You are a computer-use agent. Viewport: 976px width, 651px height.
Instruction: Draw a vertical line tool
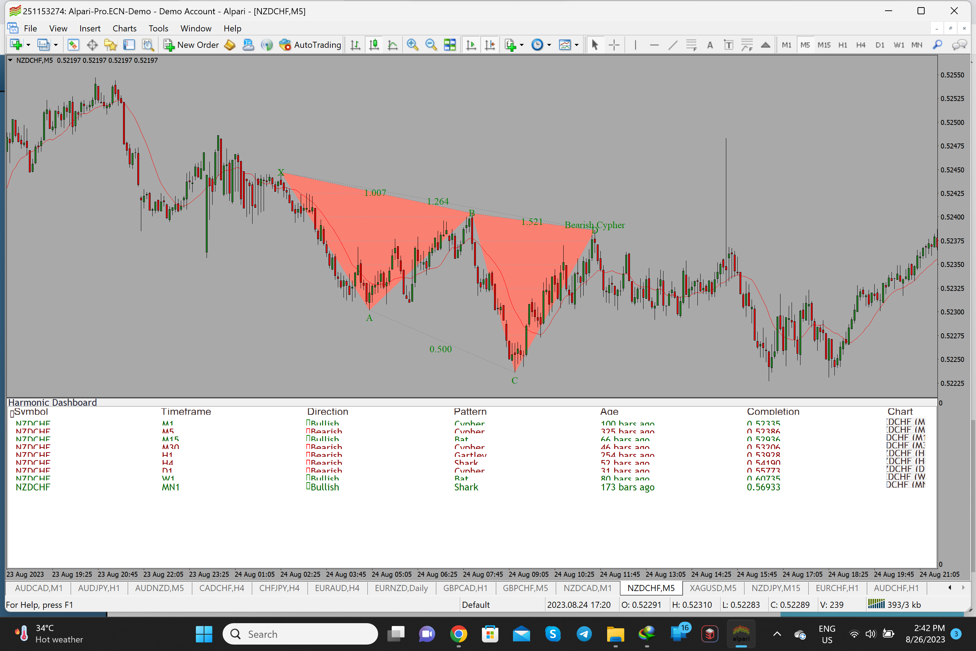pyautogui.click(x=635, y=45)
